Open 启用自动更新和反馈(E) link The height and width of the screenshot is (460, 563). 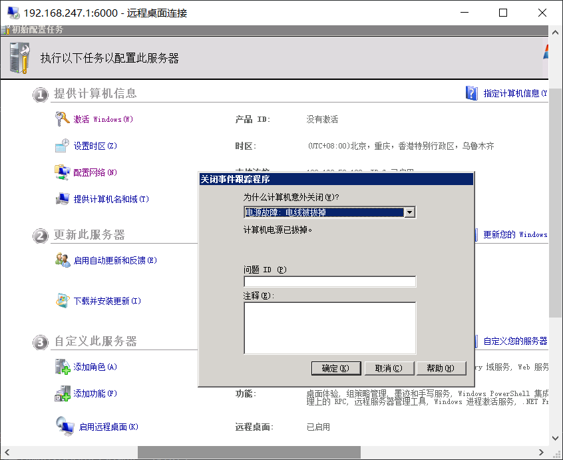pyautogui.click(x=115, y=260)
